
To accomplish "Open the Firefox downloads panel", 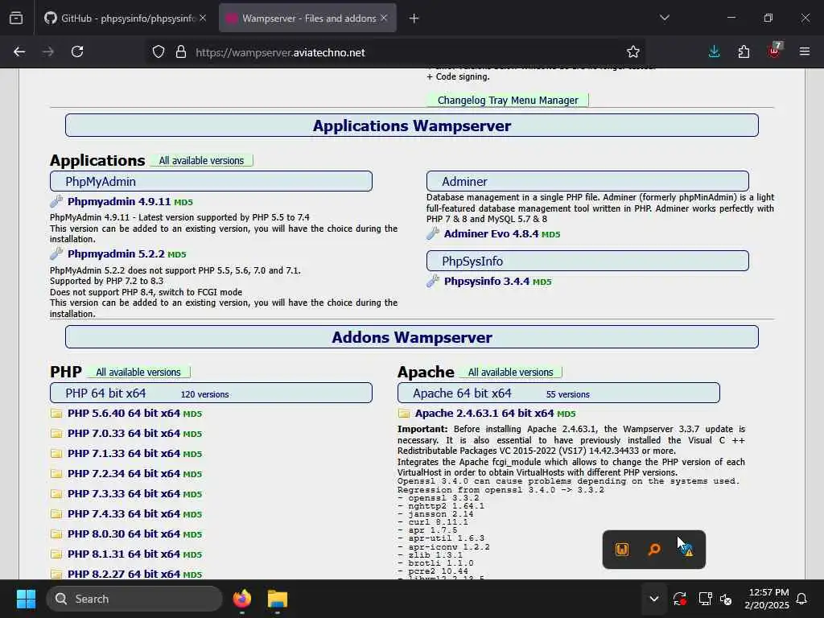I will click(715, 51).
